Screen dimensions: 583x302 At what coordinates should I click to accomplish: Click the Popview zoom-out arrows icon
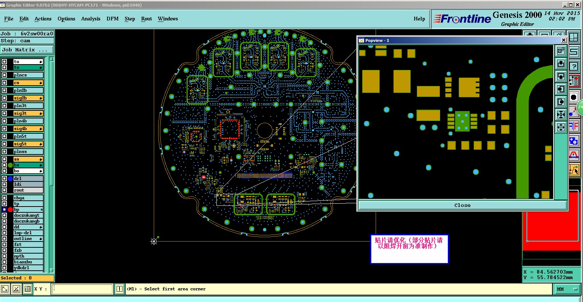tap(561, 127)
